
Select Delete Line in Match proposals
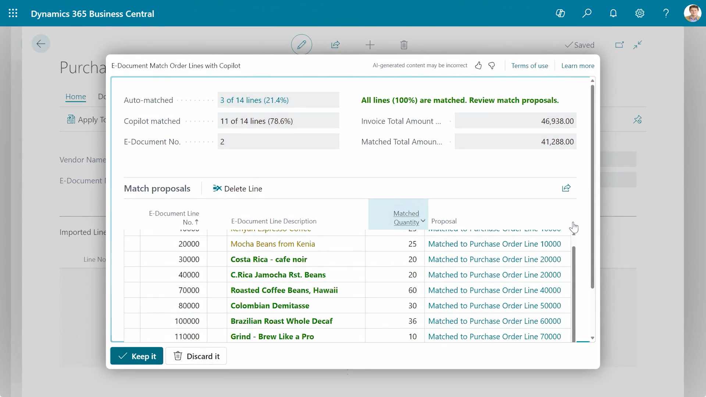pos(238,188)
